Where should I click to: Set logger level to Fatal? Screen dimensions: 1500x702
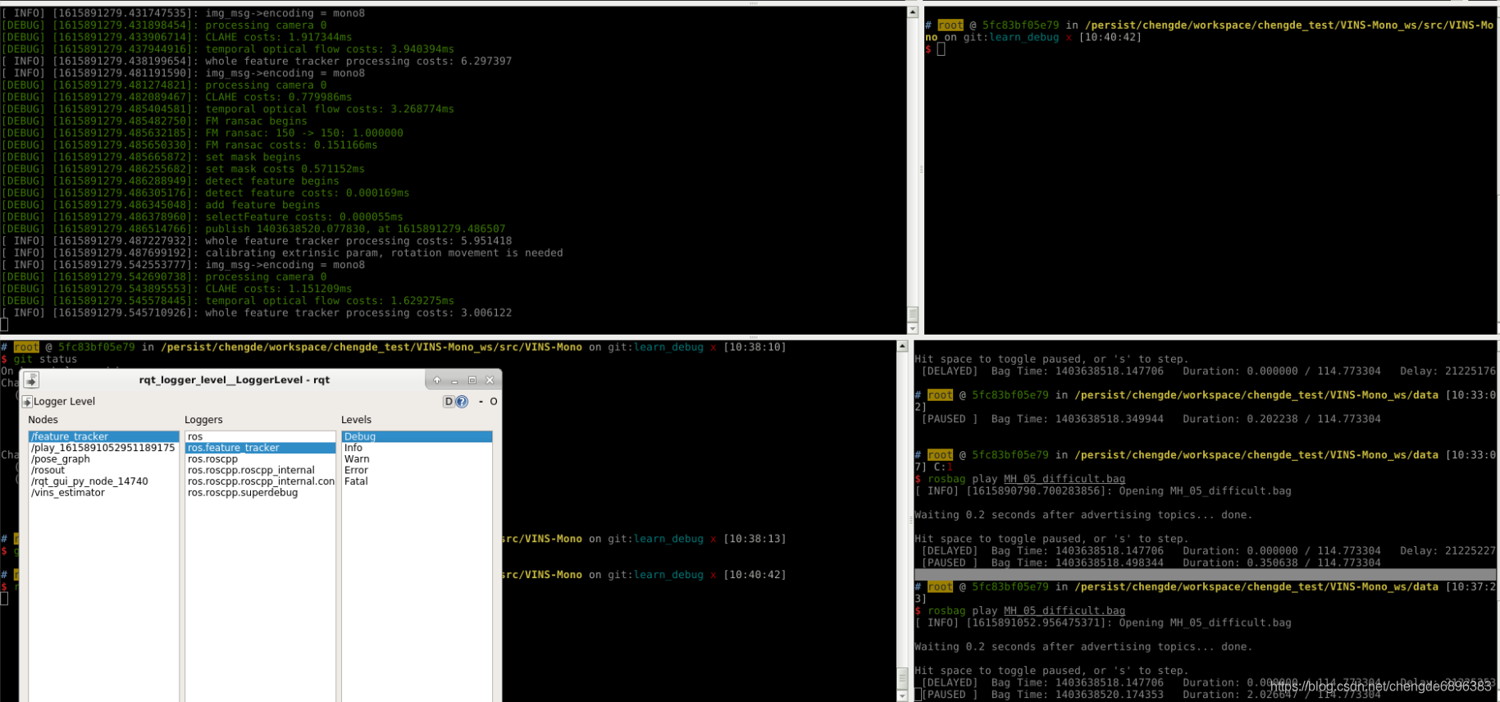tap(417, 481)
